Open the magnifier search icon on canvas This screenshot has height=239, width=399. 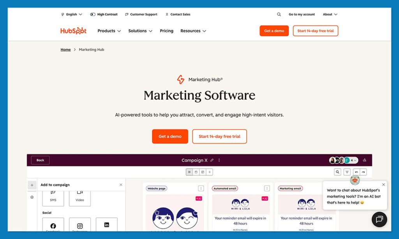[337, 172]
